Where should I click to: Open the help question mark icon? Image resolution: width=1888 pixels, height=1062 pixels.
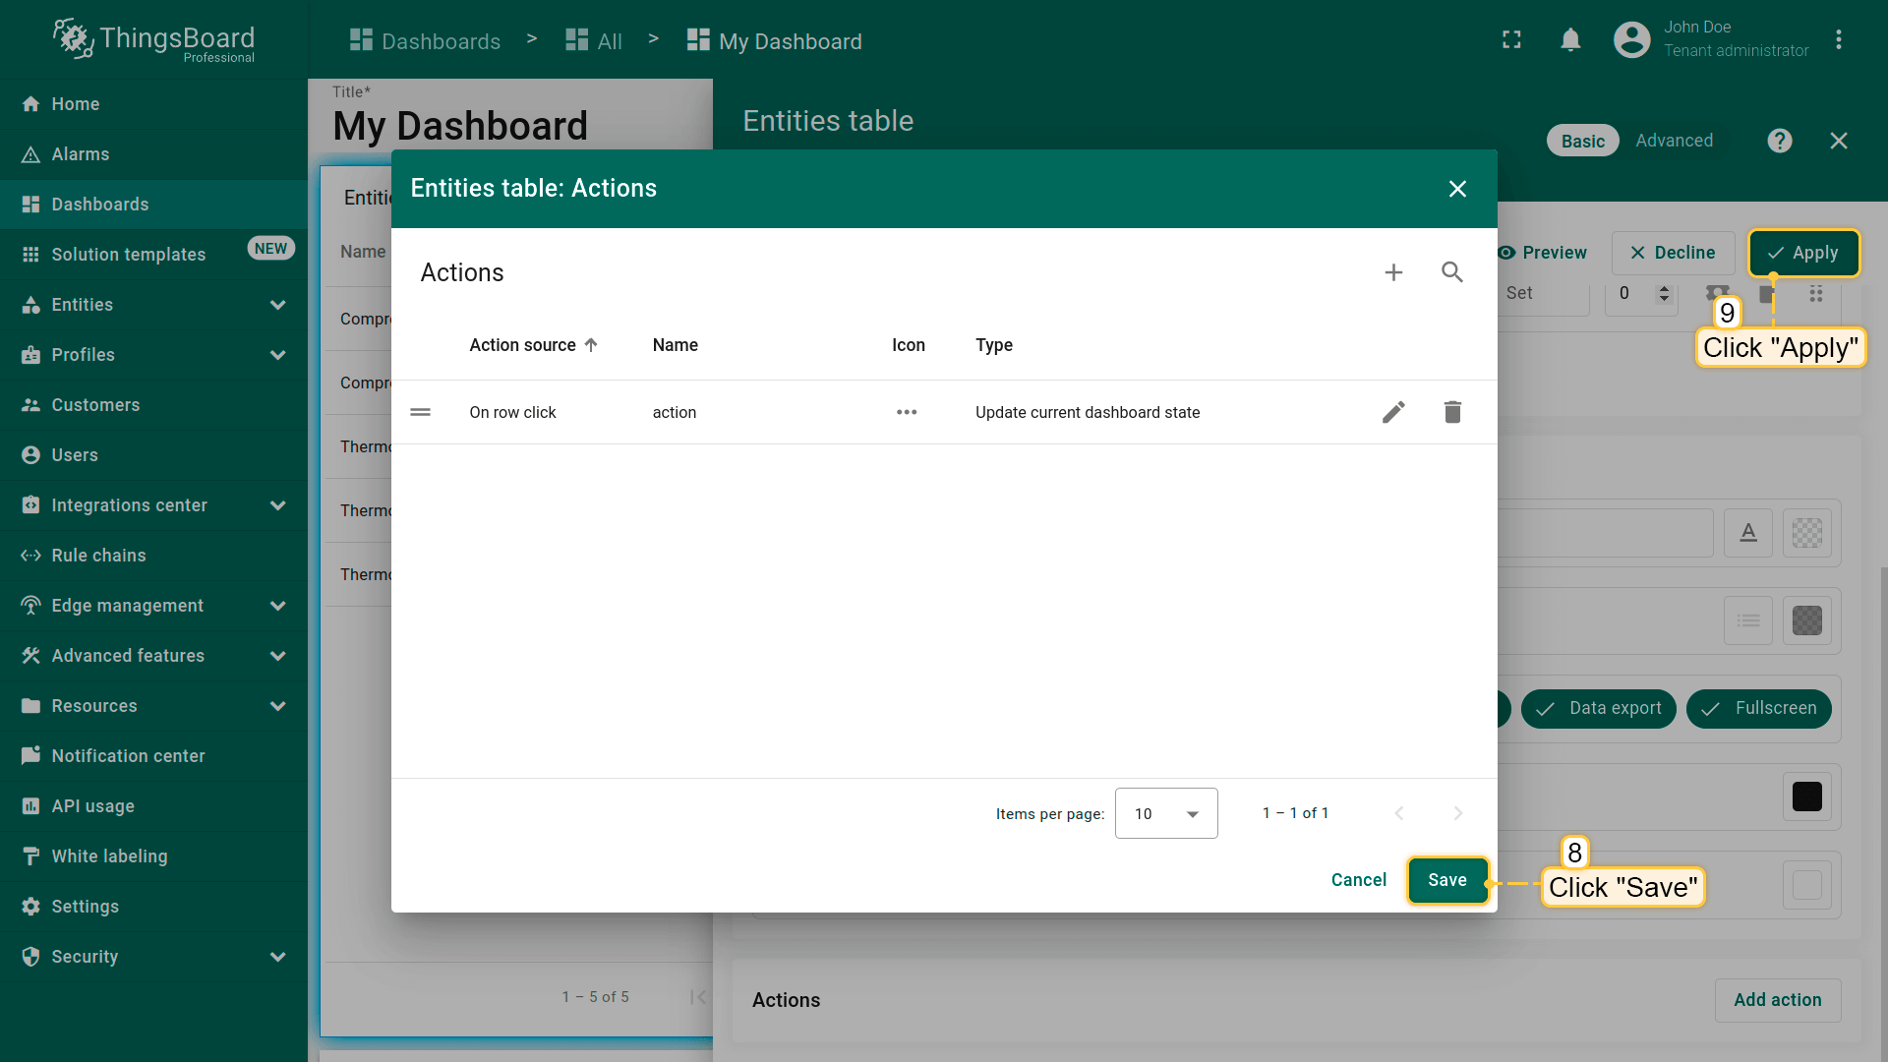point(1779,141)
